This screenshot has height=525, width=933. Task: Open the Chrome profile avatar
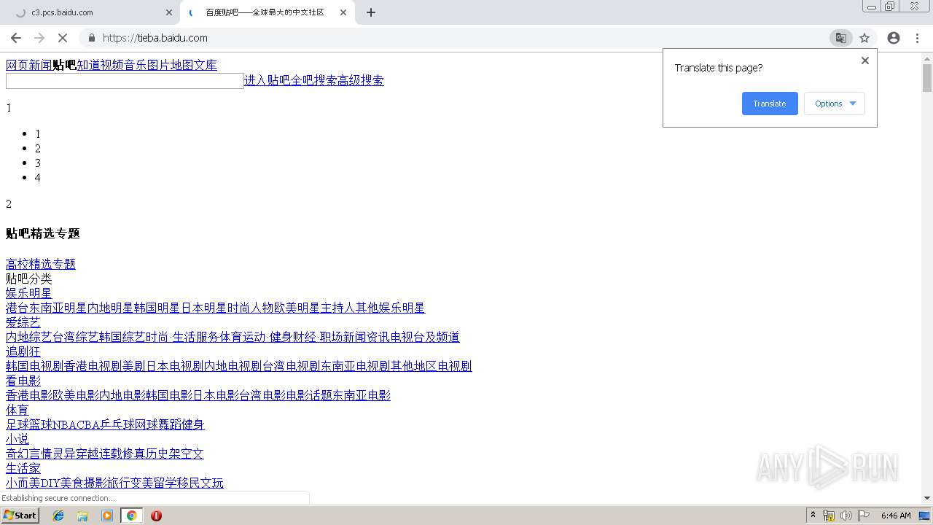click(894, 38)
